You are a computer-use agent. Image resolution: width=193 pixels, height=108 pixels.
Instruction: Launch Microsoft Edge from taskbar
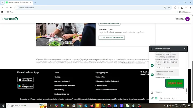62,106
